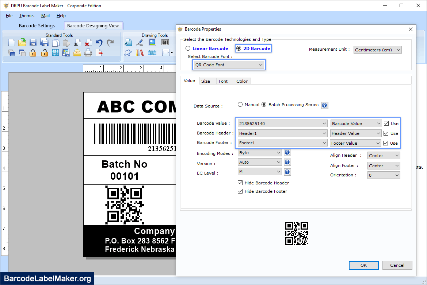The image size is (427, 285).
Task: Open the Batch Processing Series help icon
Action: click(324, 105)
